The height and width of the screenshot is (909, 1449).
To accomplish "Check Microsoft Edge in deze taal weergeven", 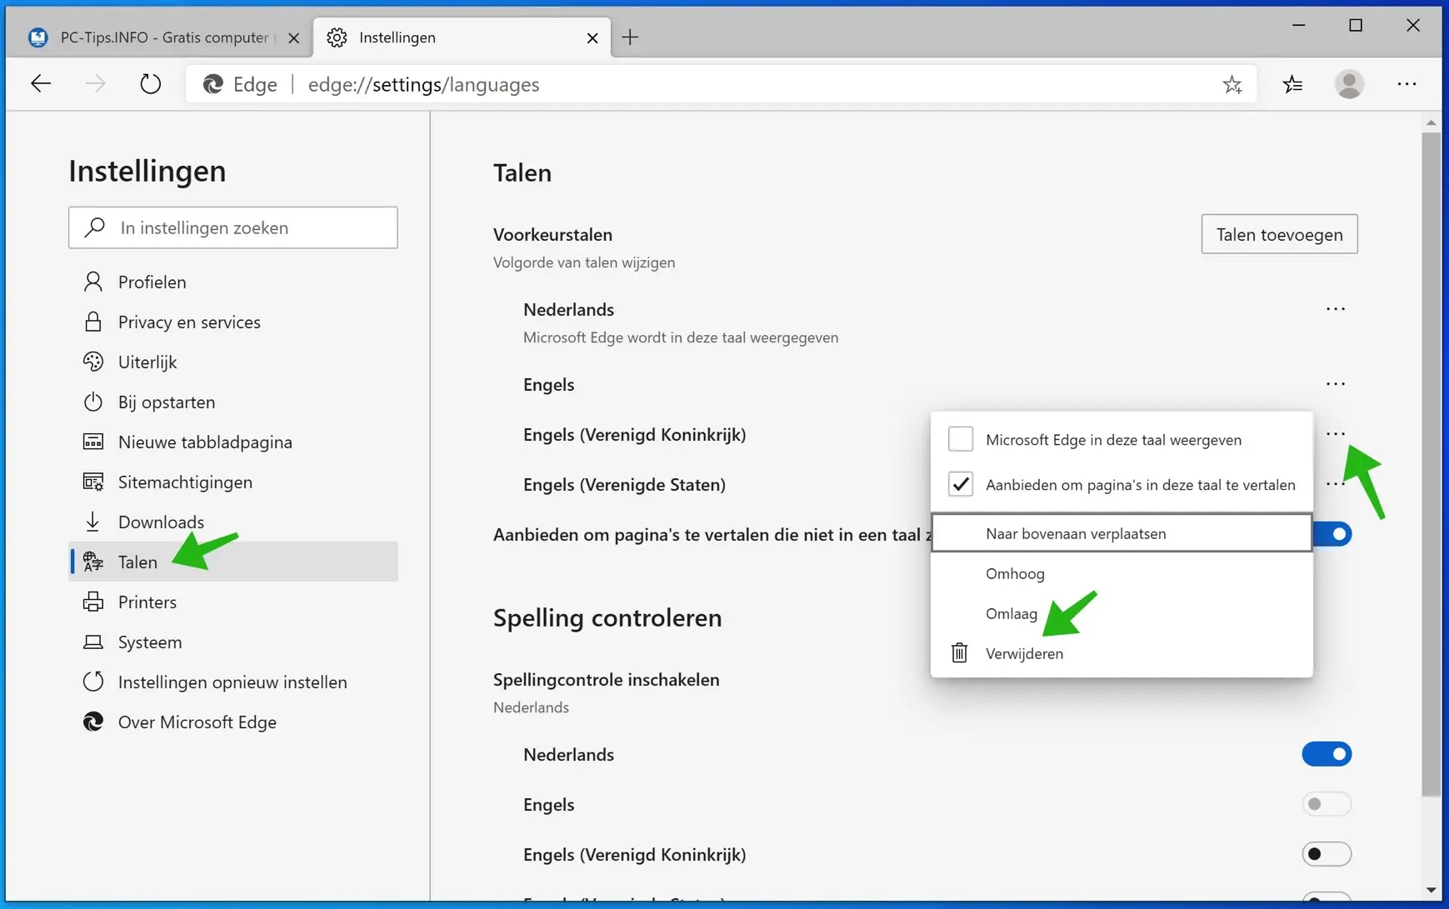I will point(961,439).
